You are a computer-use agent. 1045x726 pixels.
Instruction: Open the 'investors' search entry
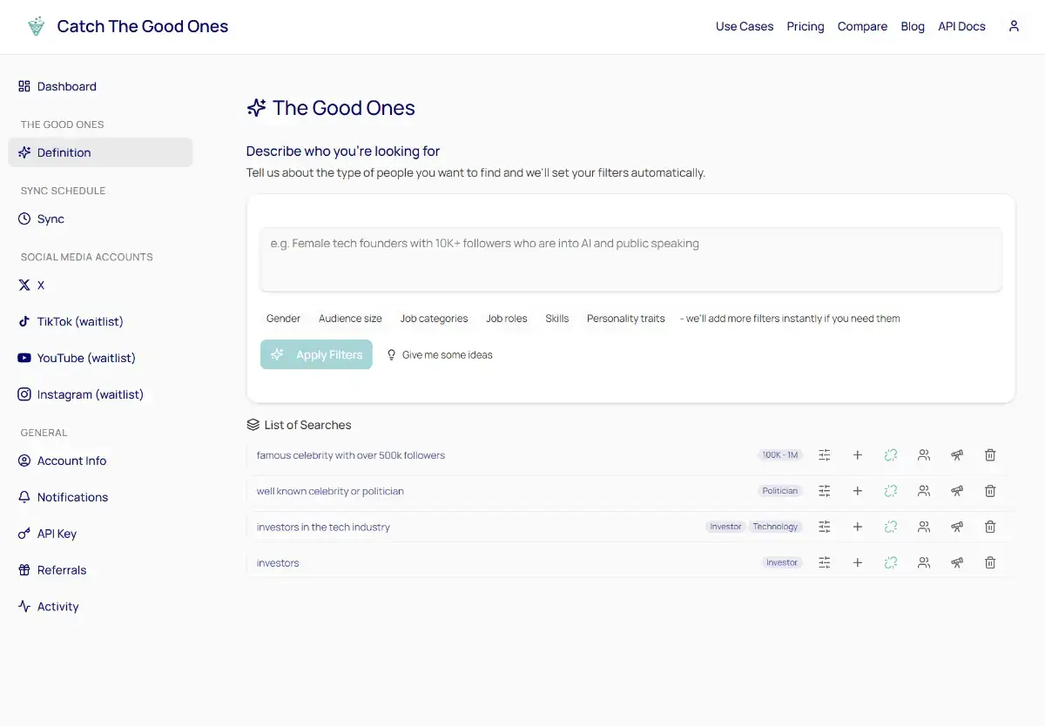[278, 563]
